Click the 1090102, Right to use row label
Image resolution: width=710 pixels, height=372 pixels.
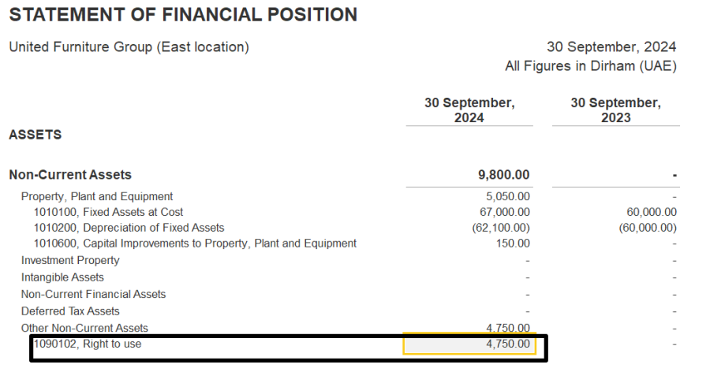point(88,344)
